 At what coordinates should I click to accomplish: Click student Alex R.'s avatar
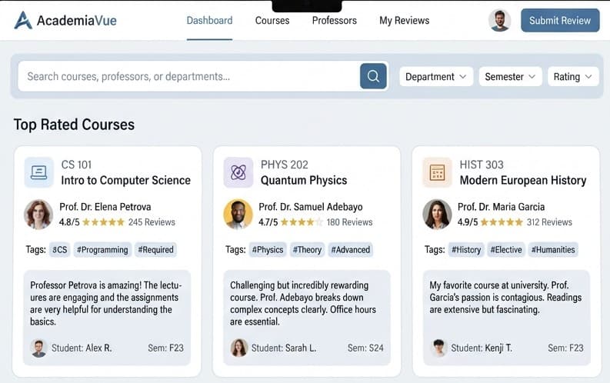(38, 348)
